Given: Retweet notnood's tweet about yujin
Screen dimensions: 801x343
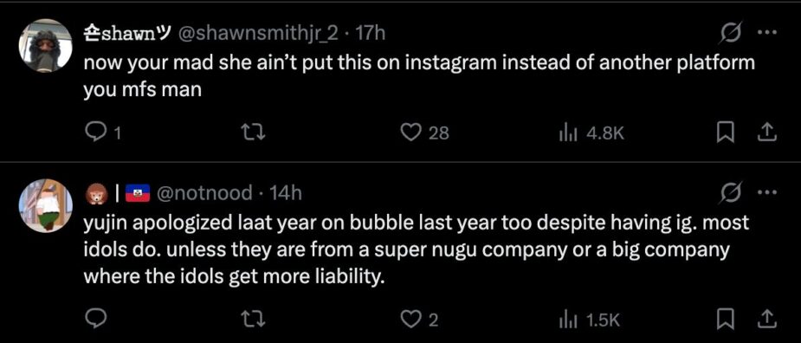Looking at the screenshot, I should (x=255, y=319).
